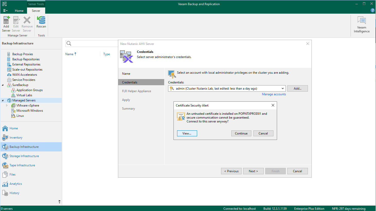Select Scale-out Repositories tree node
Image resolution: width=376 pixels, height=211 pixels.
(27, 70)
